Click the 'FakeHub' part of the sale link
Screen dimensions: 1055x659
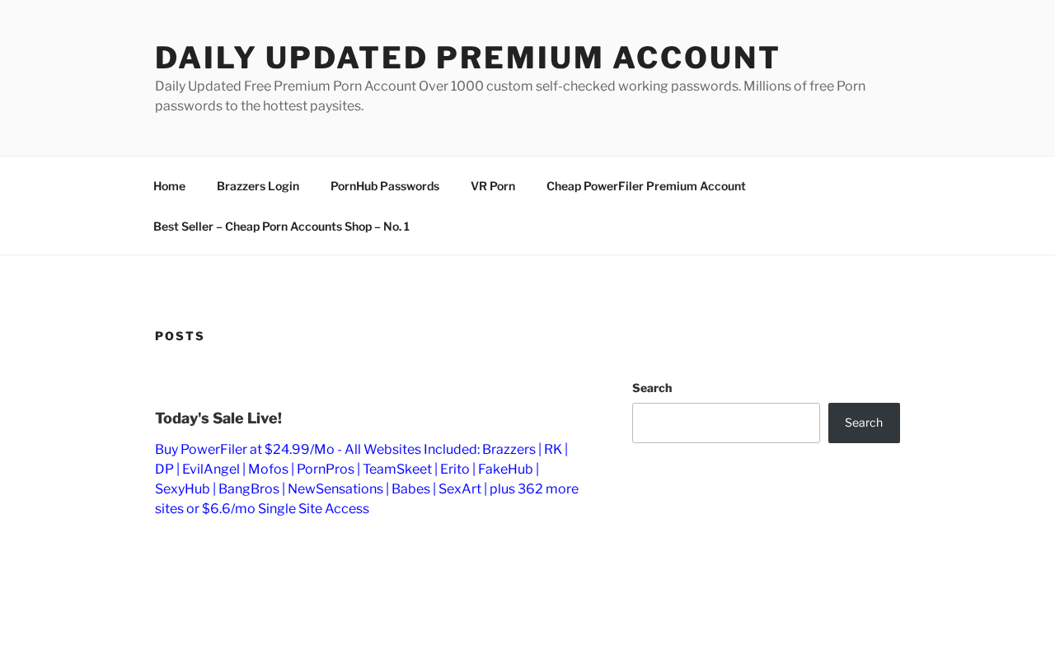point(505,470)
